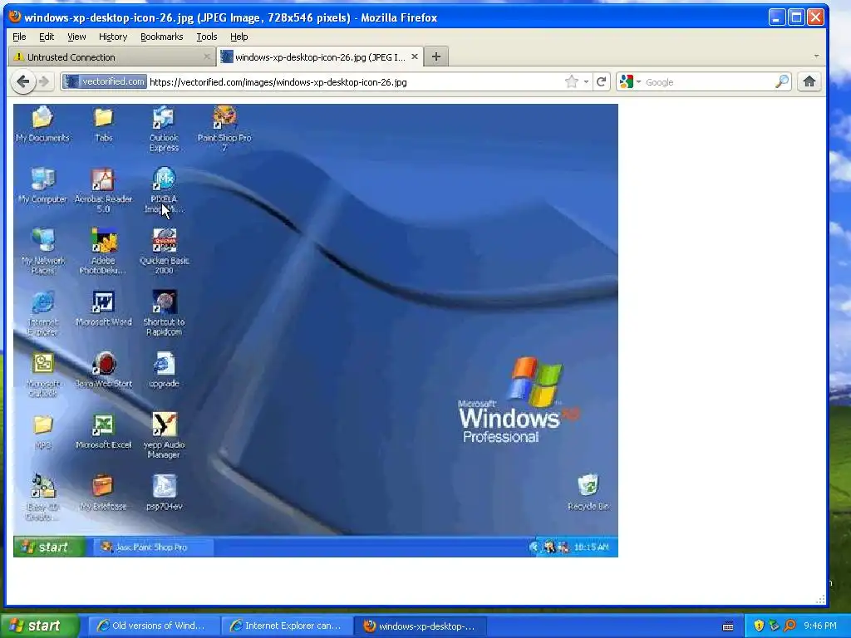Image resolution: width=851 pixels, height=638 pixels.
Task: Open the Bookmarks menu
Action: point(162,37)
